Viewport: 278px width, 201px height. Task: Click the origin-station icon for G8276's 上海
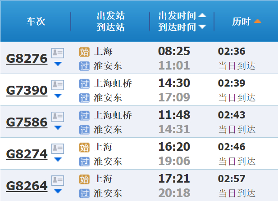click(84, 52)
